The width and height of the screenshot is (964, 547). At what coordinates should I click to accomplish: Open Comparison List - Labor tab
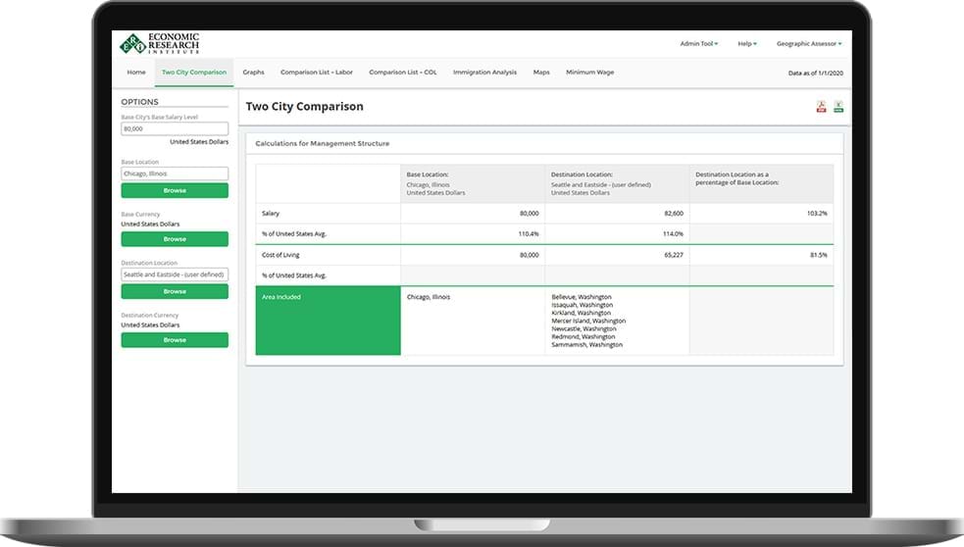click(x=317, y=73)
